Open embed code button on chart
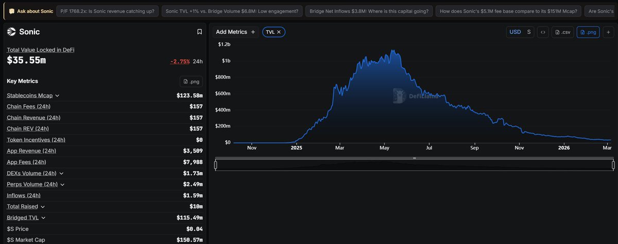 tap(542, 32)
